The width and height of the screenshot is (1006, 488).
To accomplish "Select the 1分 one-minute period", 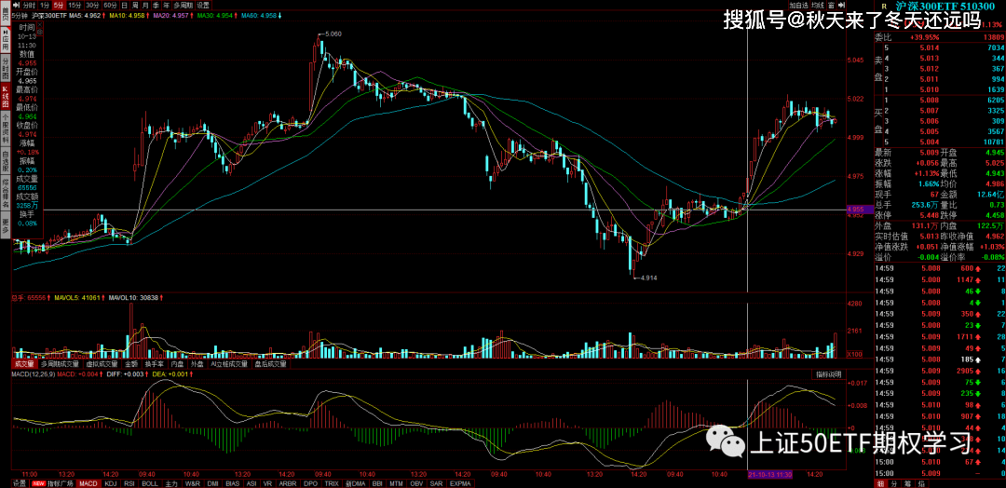I will [x=45, y=6].
